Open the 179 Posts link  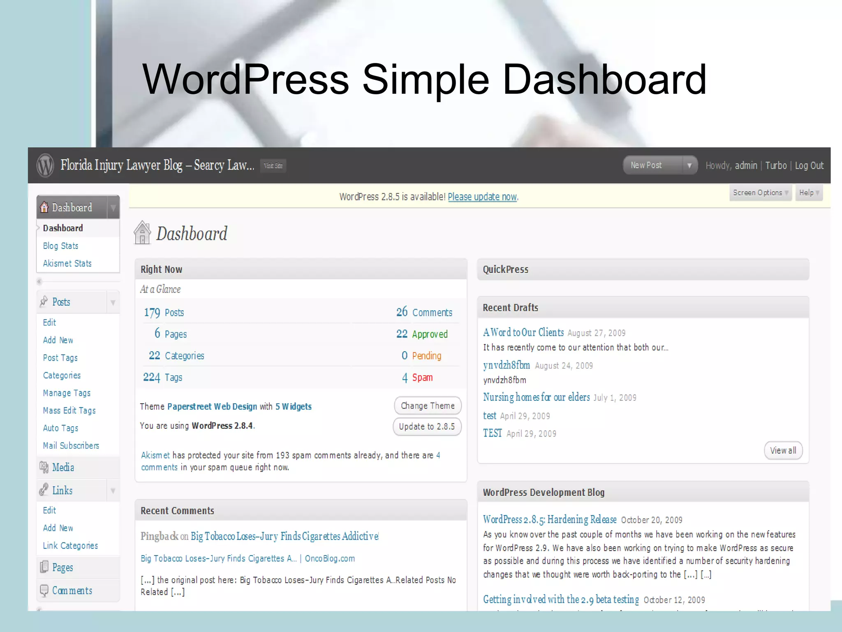(164, 313)
